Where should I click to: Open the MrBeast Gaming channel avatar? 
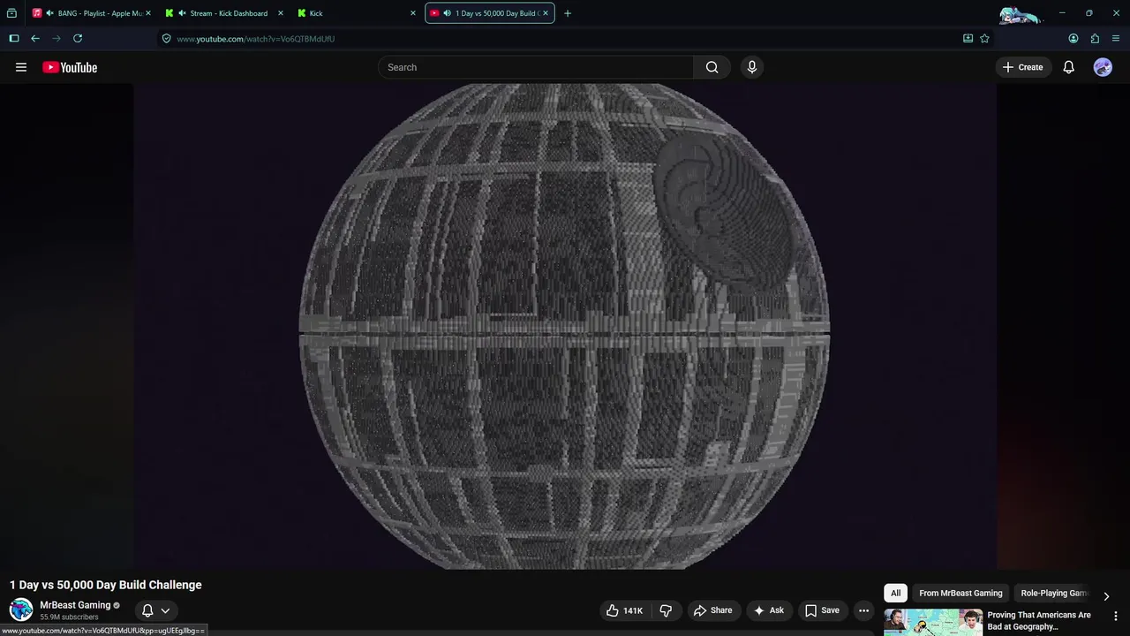pos(21,609)
